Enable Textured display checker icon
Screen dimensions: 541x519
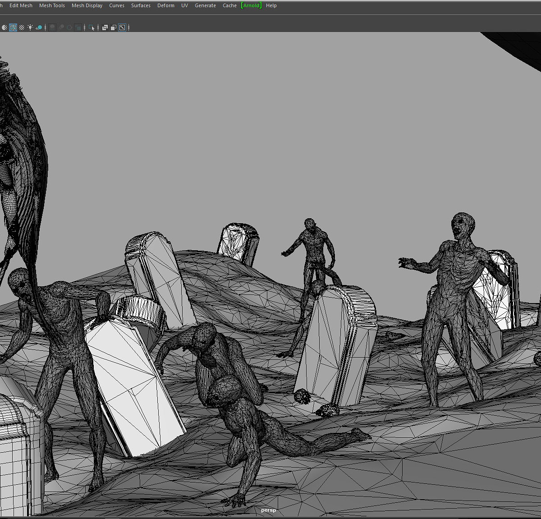click(x=22, y=28)
